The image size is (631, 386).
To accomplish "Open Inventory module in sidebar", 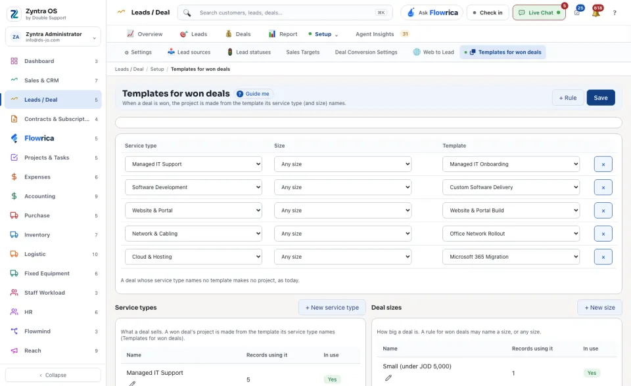I will [x=53, y=235].
